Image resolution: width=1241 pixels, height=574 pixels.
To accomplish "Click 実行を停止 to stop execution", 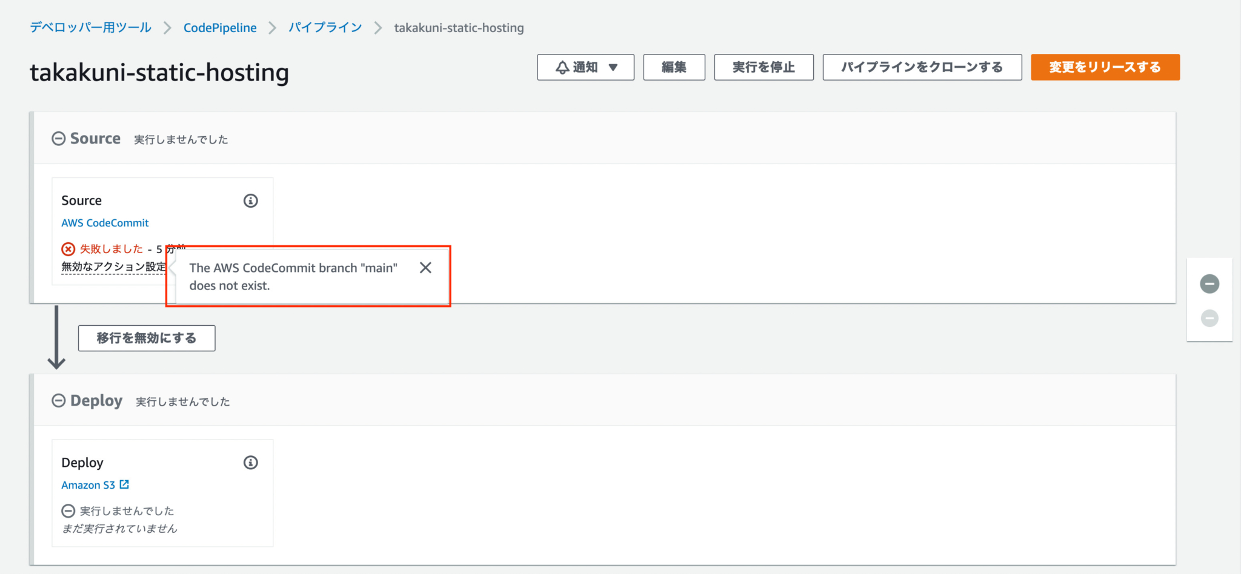I will pos(764,67).
